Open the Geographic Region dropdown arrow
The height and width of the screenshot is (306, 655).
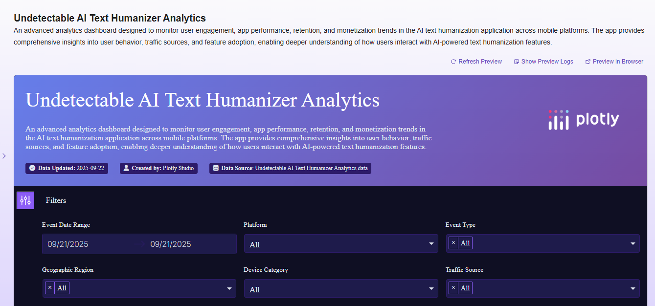[x=229, y=288]
